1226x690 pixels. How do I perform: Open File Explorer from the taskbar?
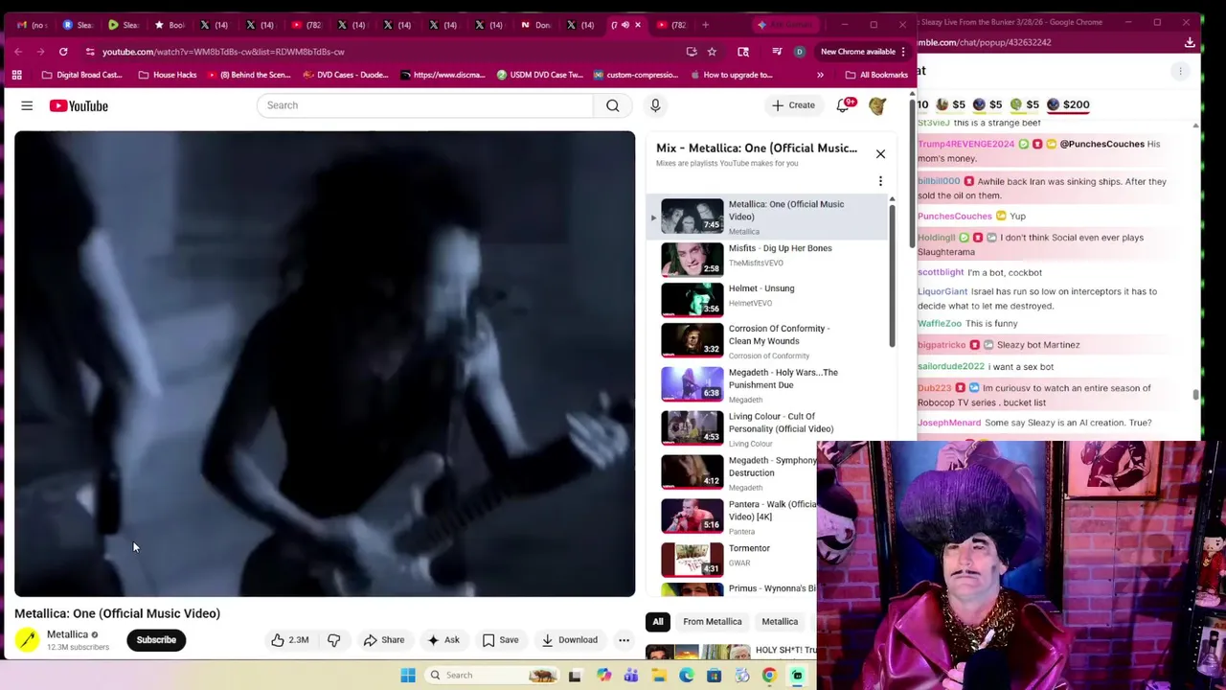click(x=659, y=676)
